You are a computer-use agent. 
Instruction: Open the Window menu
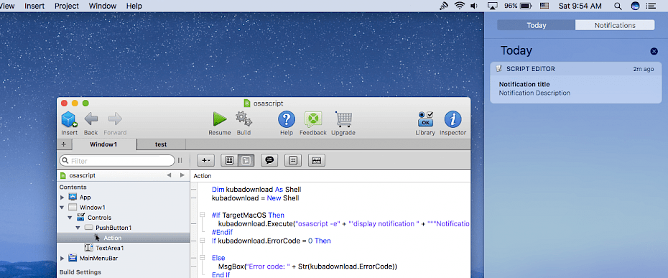[103, 6]
